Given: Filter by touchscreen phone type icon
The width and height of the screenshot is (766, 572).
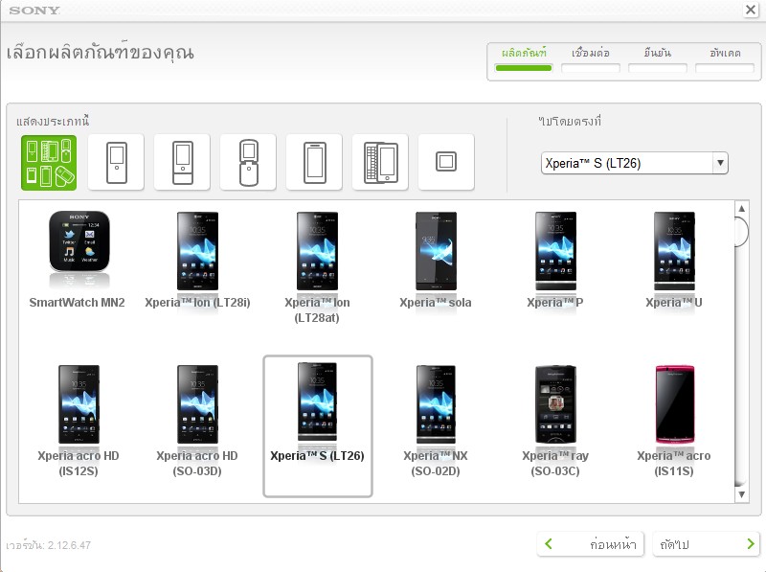Looking at the screenshot, I should [314, 162].
